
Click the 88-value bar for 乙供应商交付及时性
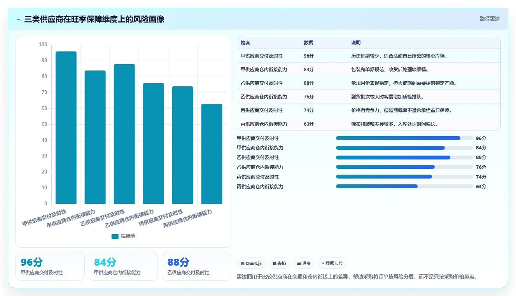point(124,134)
